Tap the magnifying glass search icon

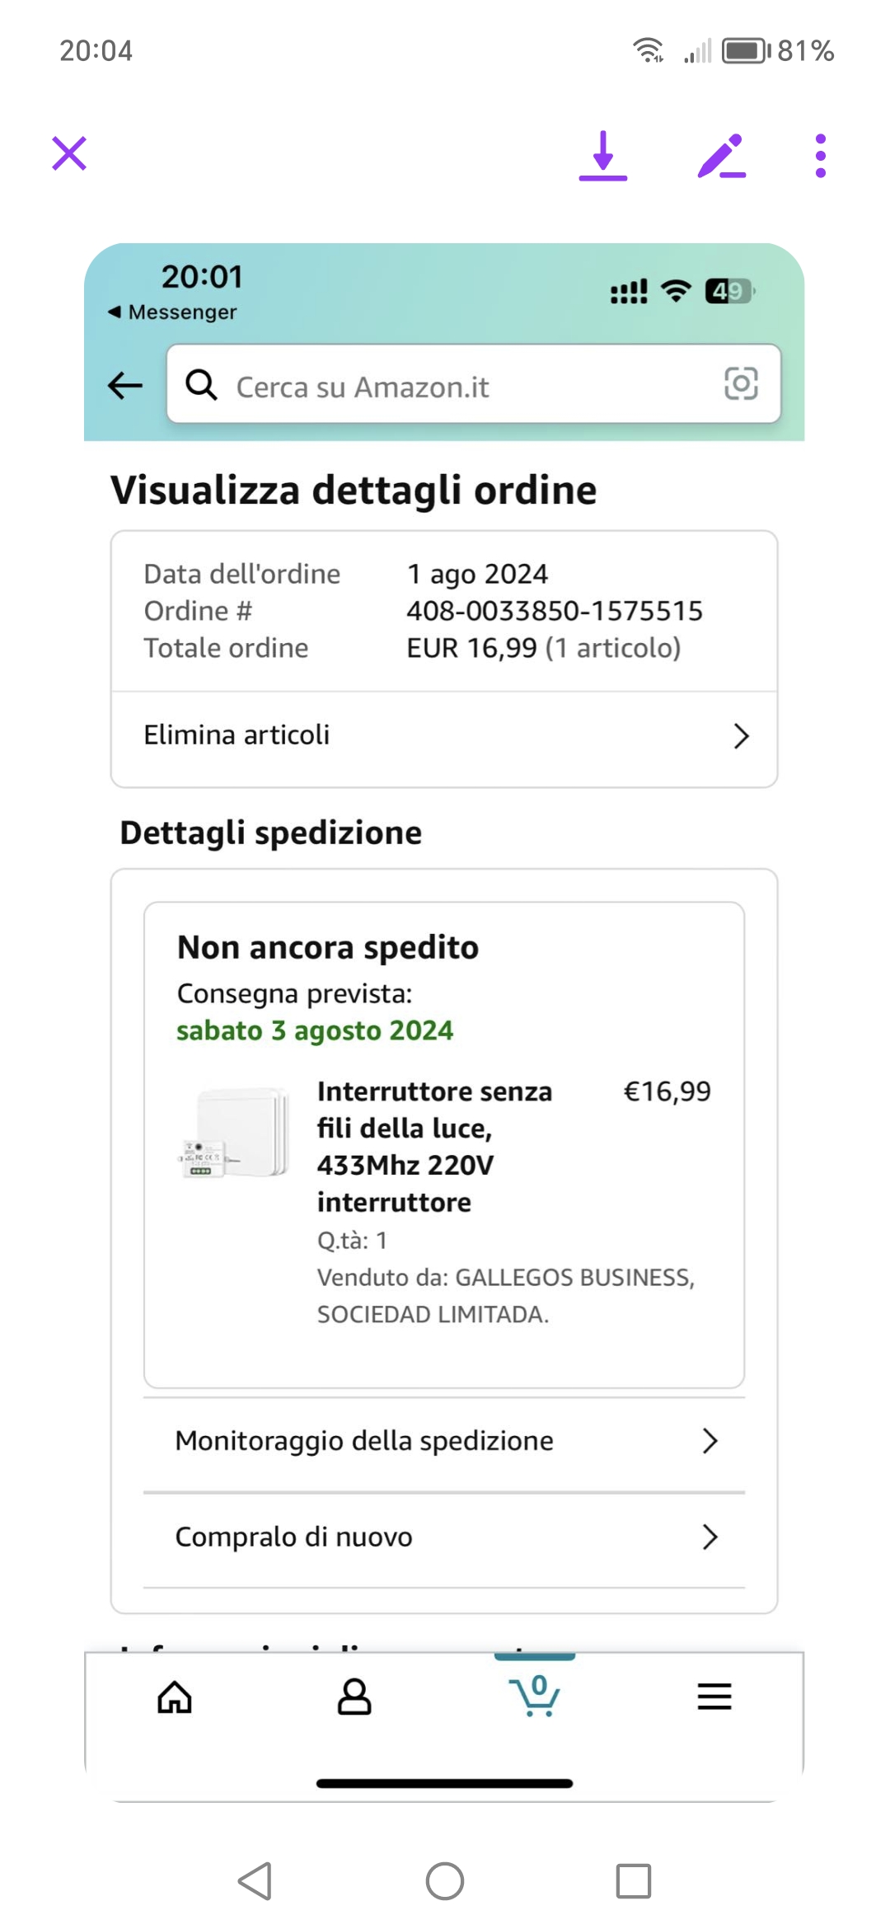coord(201,385)
